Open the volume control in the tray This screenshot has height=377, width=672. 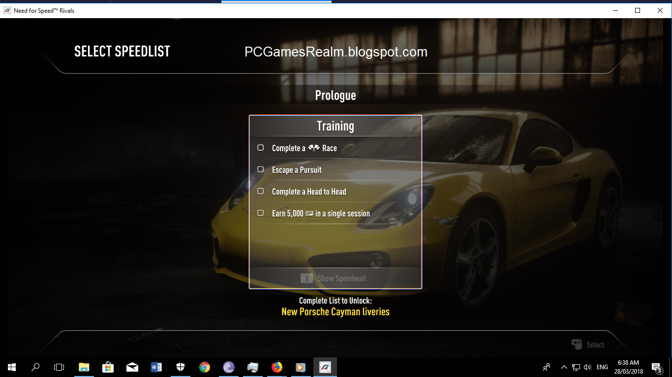[x=587, y=367]
